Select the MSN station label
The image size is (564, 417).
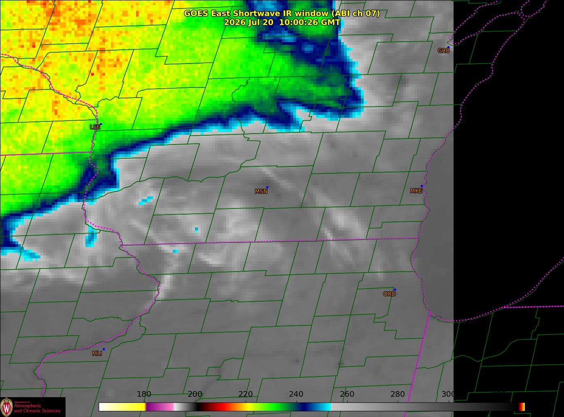pyautogui.click(x=261, y=191)
